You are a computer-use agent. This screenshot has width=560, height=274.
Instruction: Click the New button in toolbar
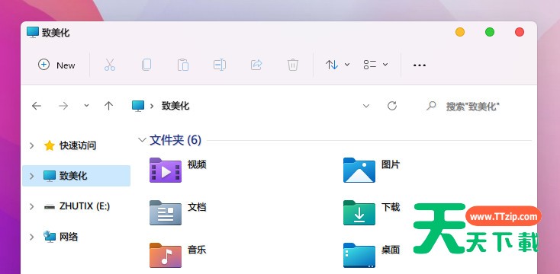(x=56, y=65)
